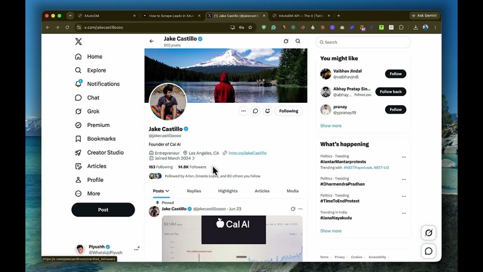Open 14.8K Followers list
Screen dimensions: 483x272
[192, 167]
